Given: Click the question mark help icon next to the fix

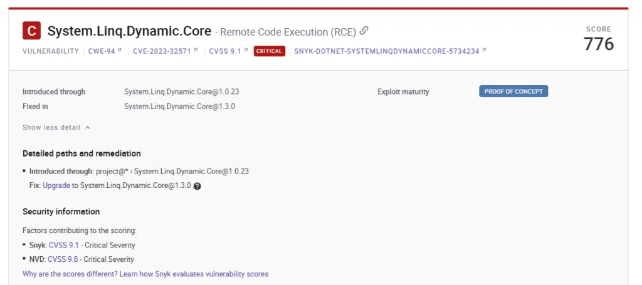Looking at the screenshot, I should click(197, 186).
